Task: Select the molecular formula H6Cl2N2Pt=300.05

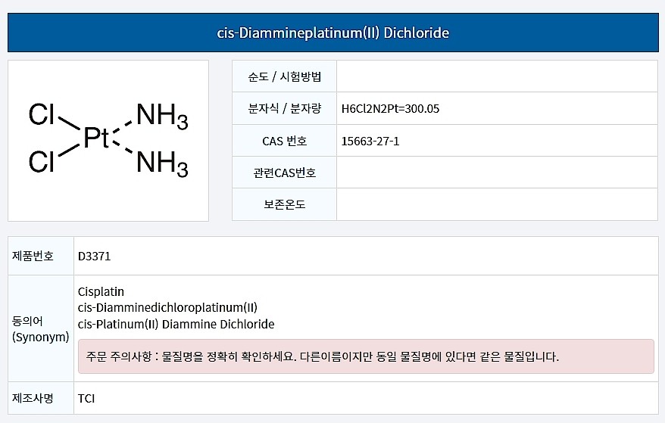Action: click(390, 108)
